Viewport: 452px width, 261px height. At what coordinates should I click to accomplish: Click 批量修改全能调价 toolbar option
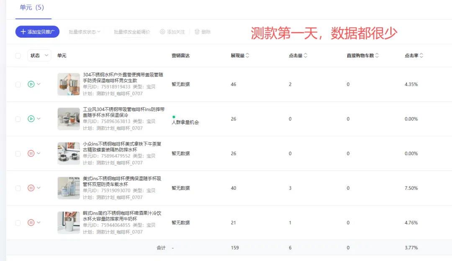[x=132, y=32]
